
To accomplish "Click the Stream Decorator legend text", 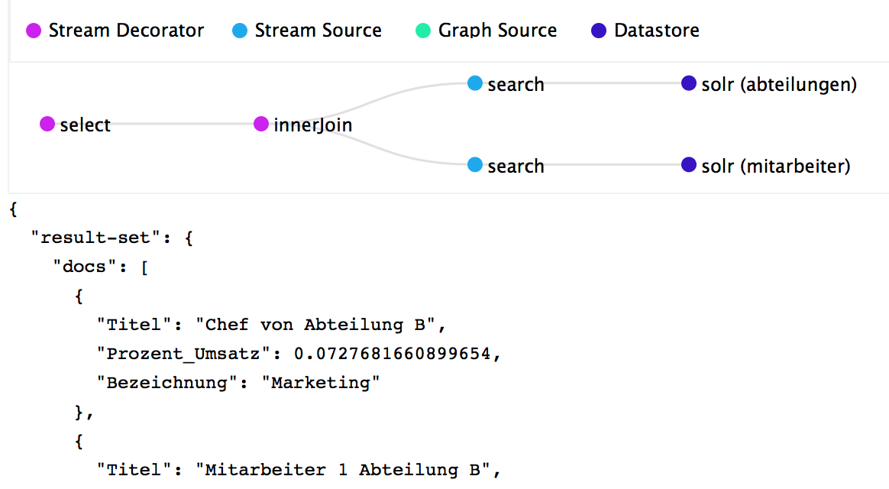I will point(126,31).
